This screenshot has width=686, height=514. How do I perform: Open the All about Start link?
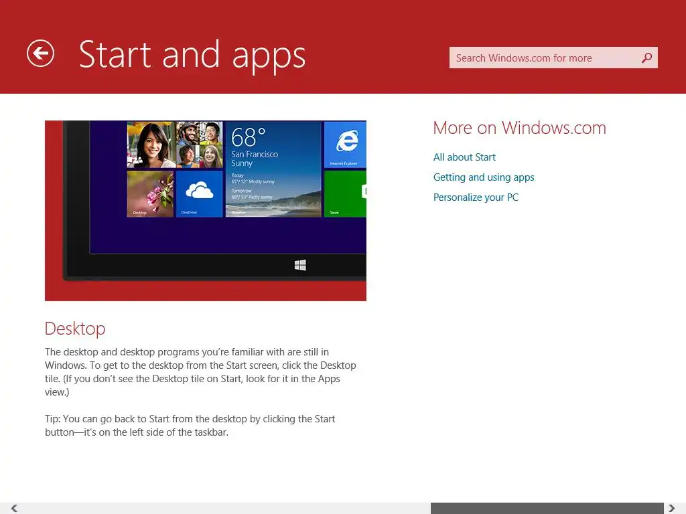[464, 157]
